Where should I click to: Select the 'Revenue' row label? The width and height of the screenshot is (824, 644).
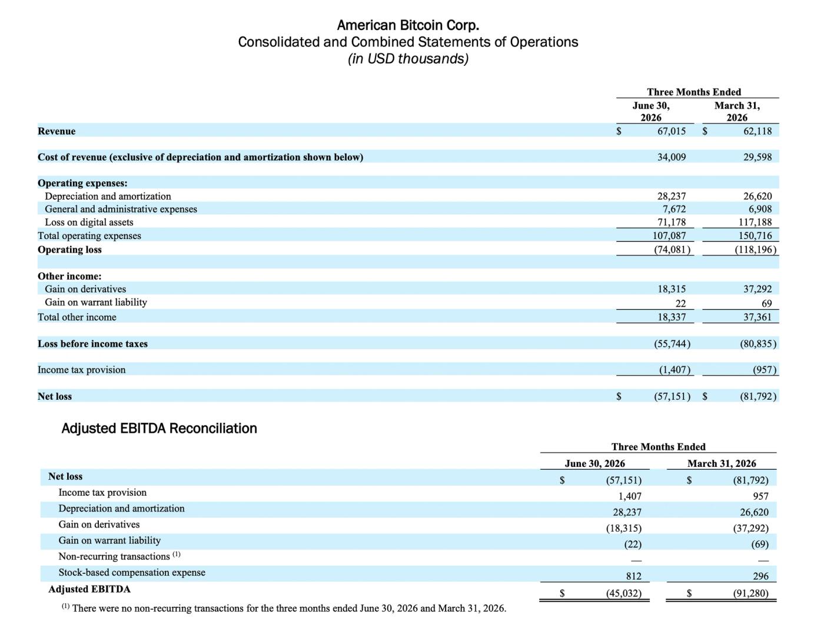click(57, 131)
